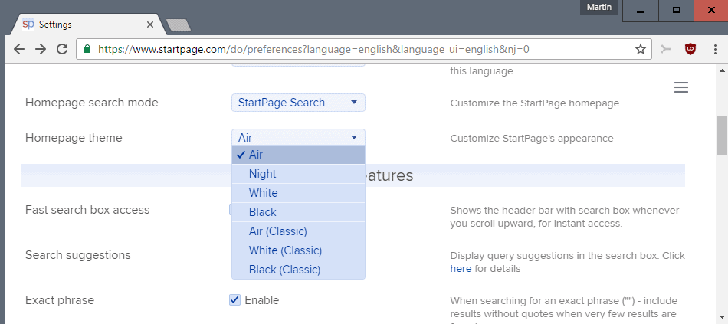Minimize the Chrome window

pos(641,11)
